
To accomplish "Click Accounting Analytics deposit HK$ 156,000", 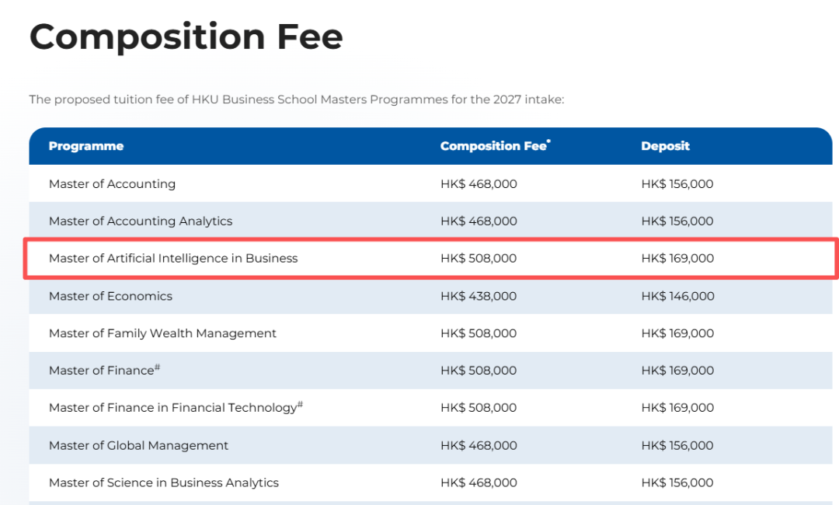I will 677,221.
